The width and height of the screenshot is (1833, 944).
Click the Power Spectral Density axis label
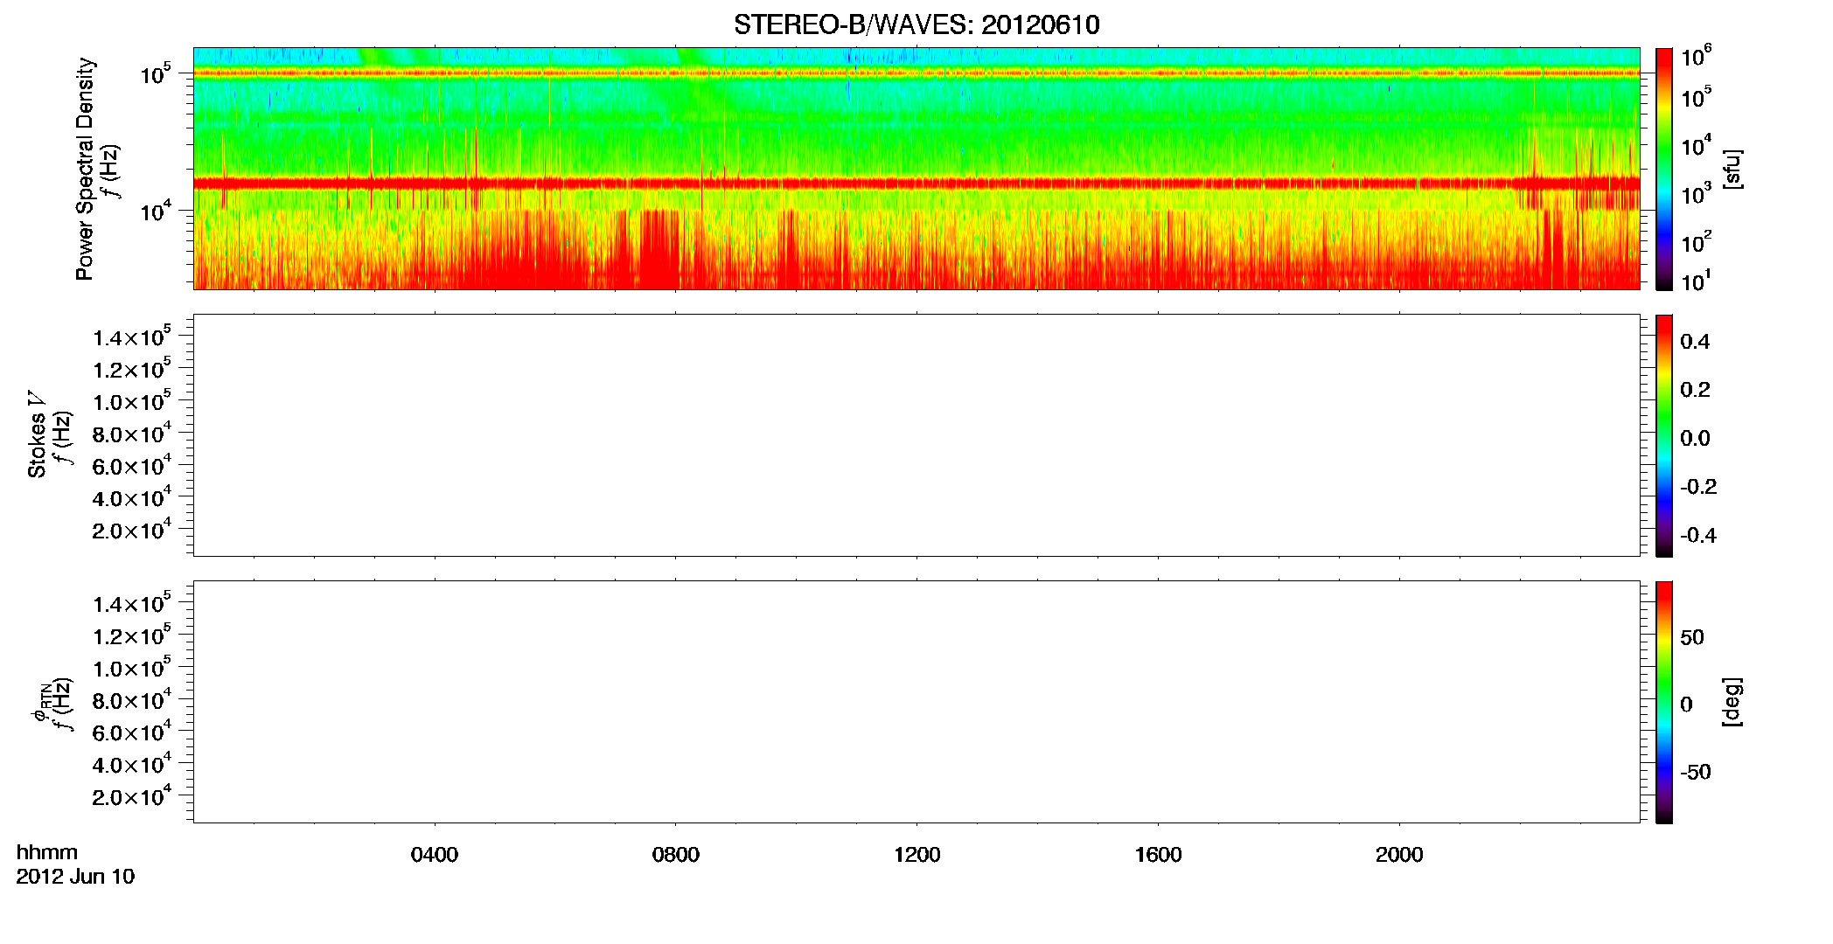coord(85,169)
